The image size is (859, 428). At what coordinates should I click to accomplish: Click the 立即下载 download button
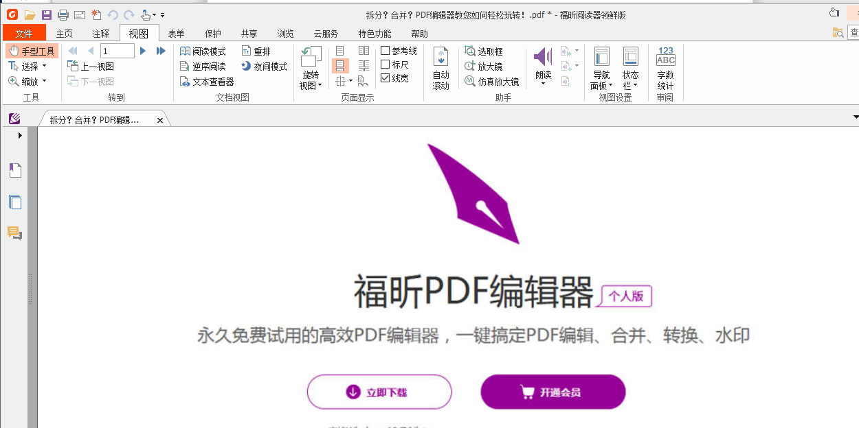tap(379, 392)
